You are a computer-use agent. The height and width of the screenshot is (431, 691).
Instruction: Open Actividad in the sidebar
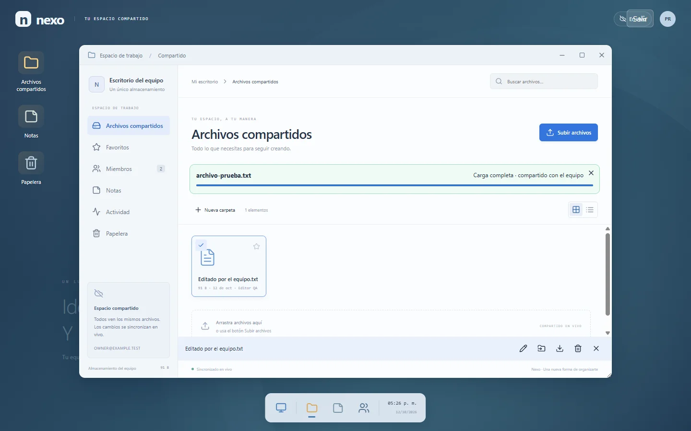coord(129,212)
